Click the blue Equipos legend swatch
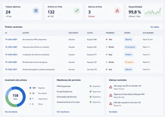 tap(31, 88)
